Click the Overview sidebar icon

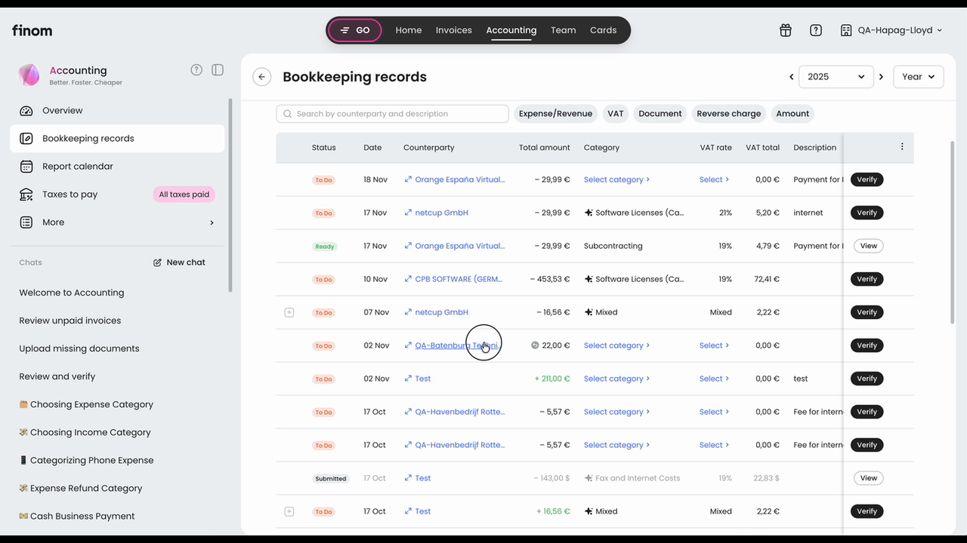[26, 111]
